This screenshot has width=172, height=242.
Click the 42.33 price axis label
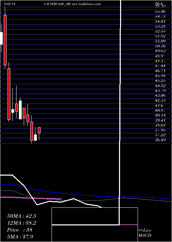click(x=160, y=101)
